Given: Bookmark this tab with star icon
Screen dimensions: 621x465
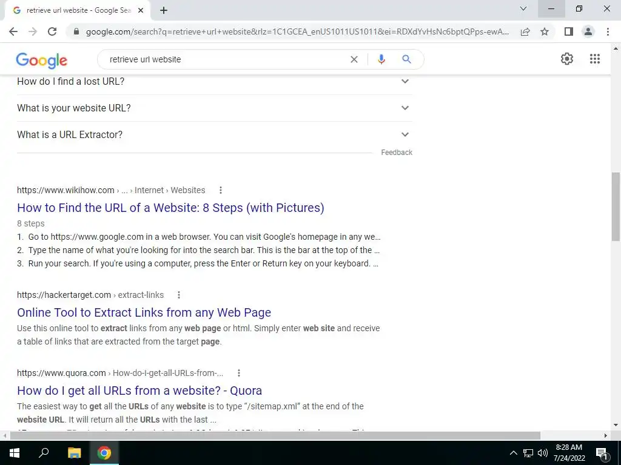Looking at the screenshot, I should pyautogui.click(x=545, y=31).
